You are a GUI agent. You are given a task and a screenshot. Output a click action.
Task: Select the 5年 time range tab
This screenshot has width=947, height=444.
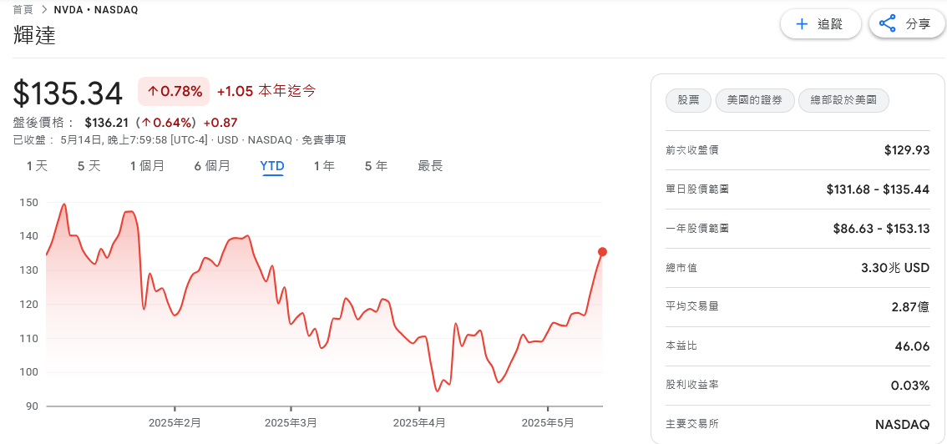(377, 166)
